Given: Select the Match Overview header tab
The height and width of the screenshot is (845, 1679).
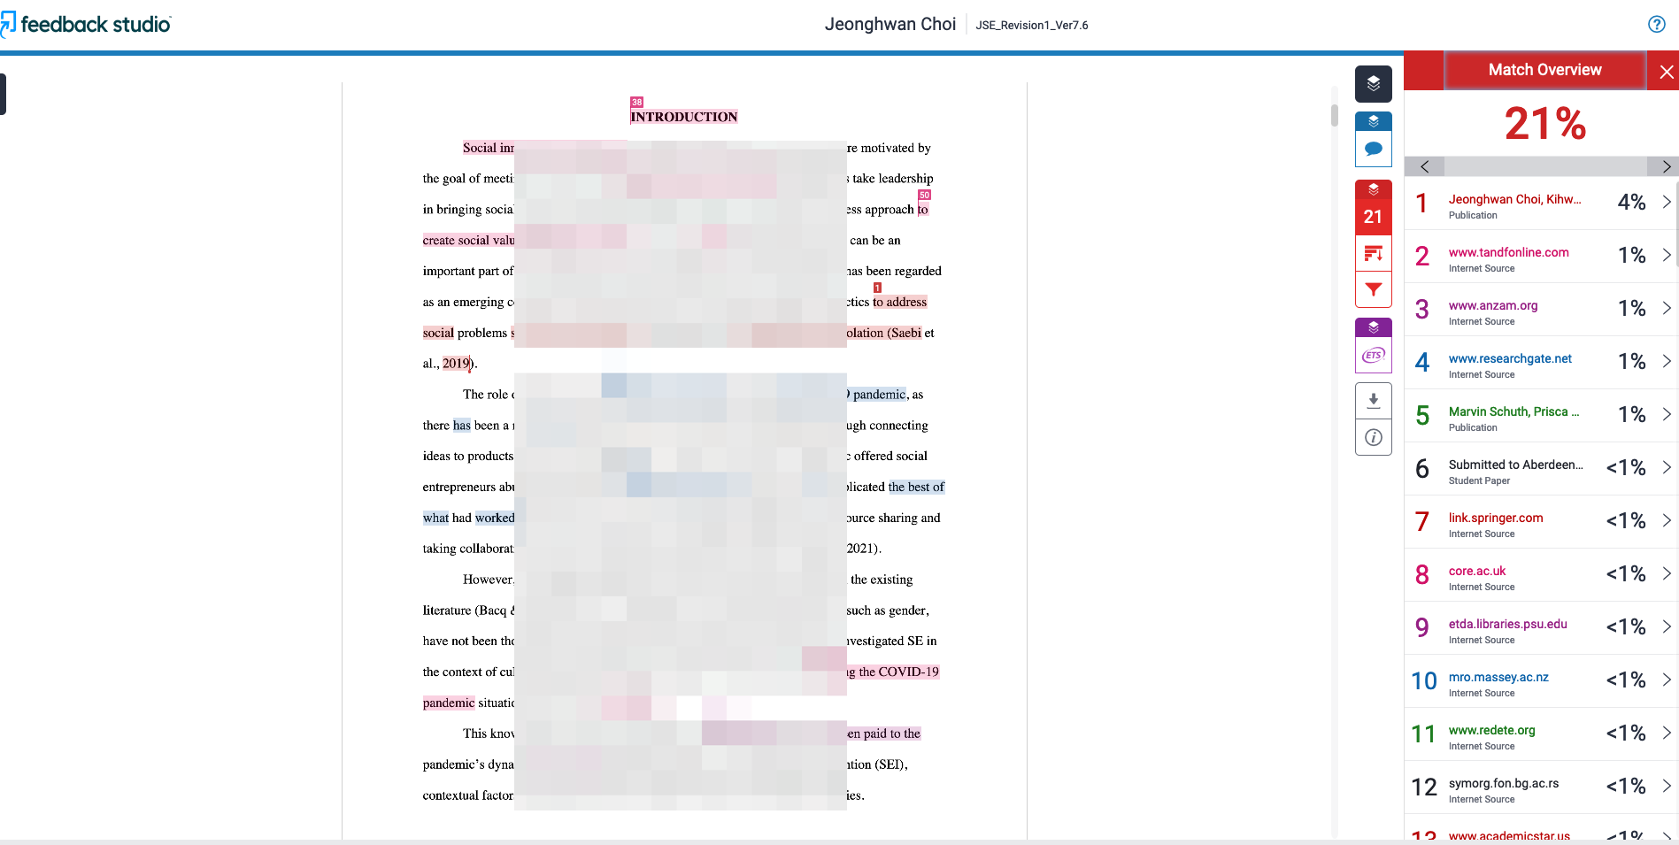Looking at the screenshot, I should [x=1544, y=70].
